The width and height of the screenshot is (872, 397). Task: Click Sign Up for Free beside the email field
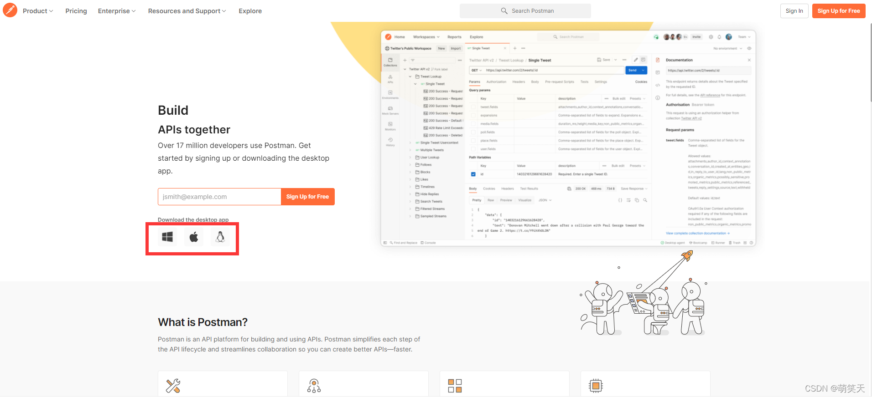(x=308, y=197)
